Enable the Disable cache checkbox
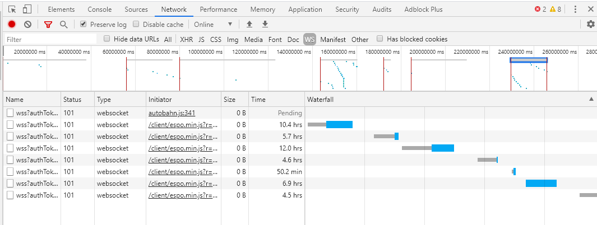This screenshot has width=597, height=225. coord(137,25)
